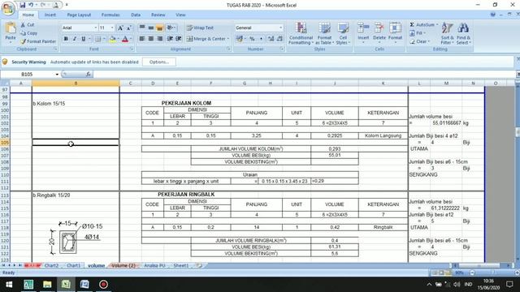Apply Percent Style number format
520x292 pixels.
click(252, 39)
